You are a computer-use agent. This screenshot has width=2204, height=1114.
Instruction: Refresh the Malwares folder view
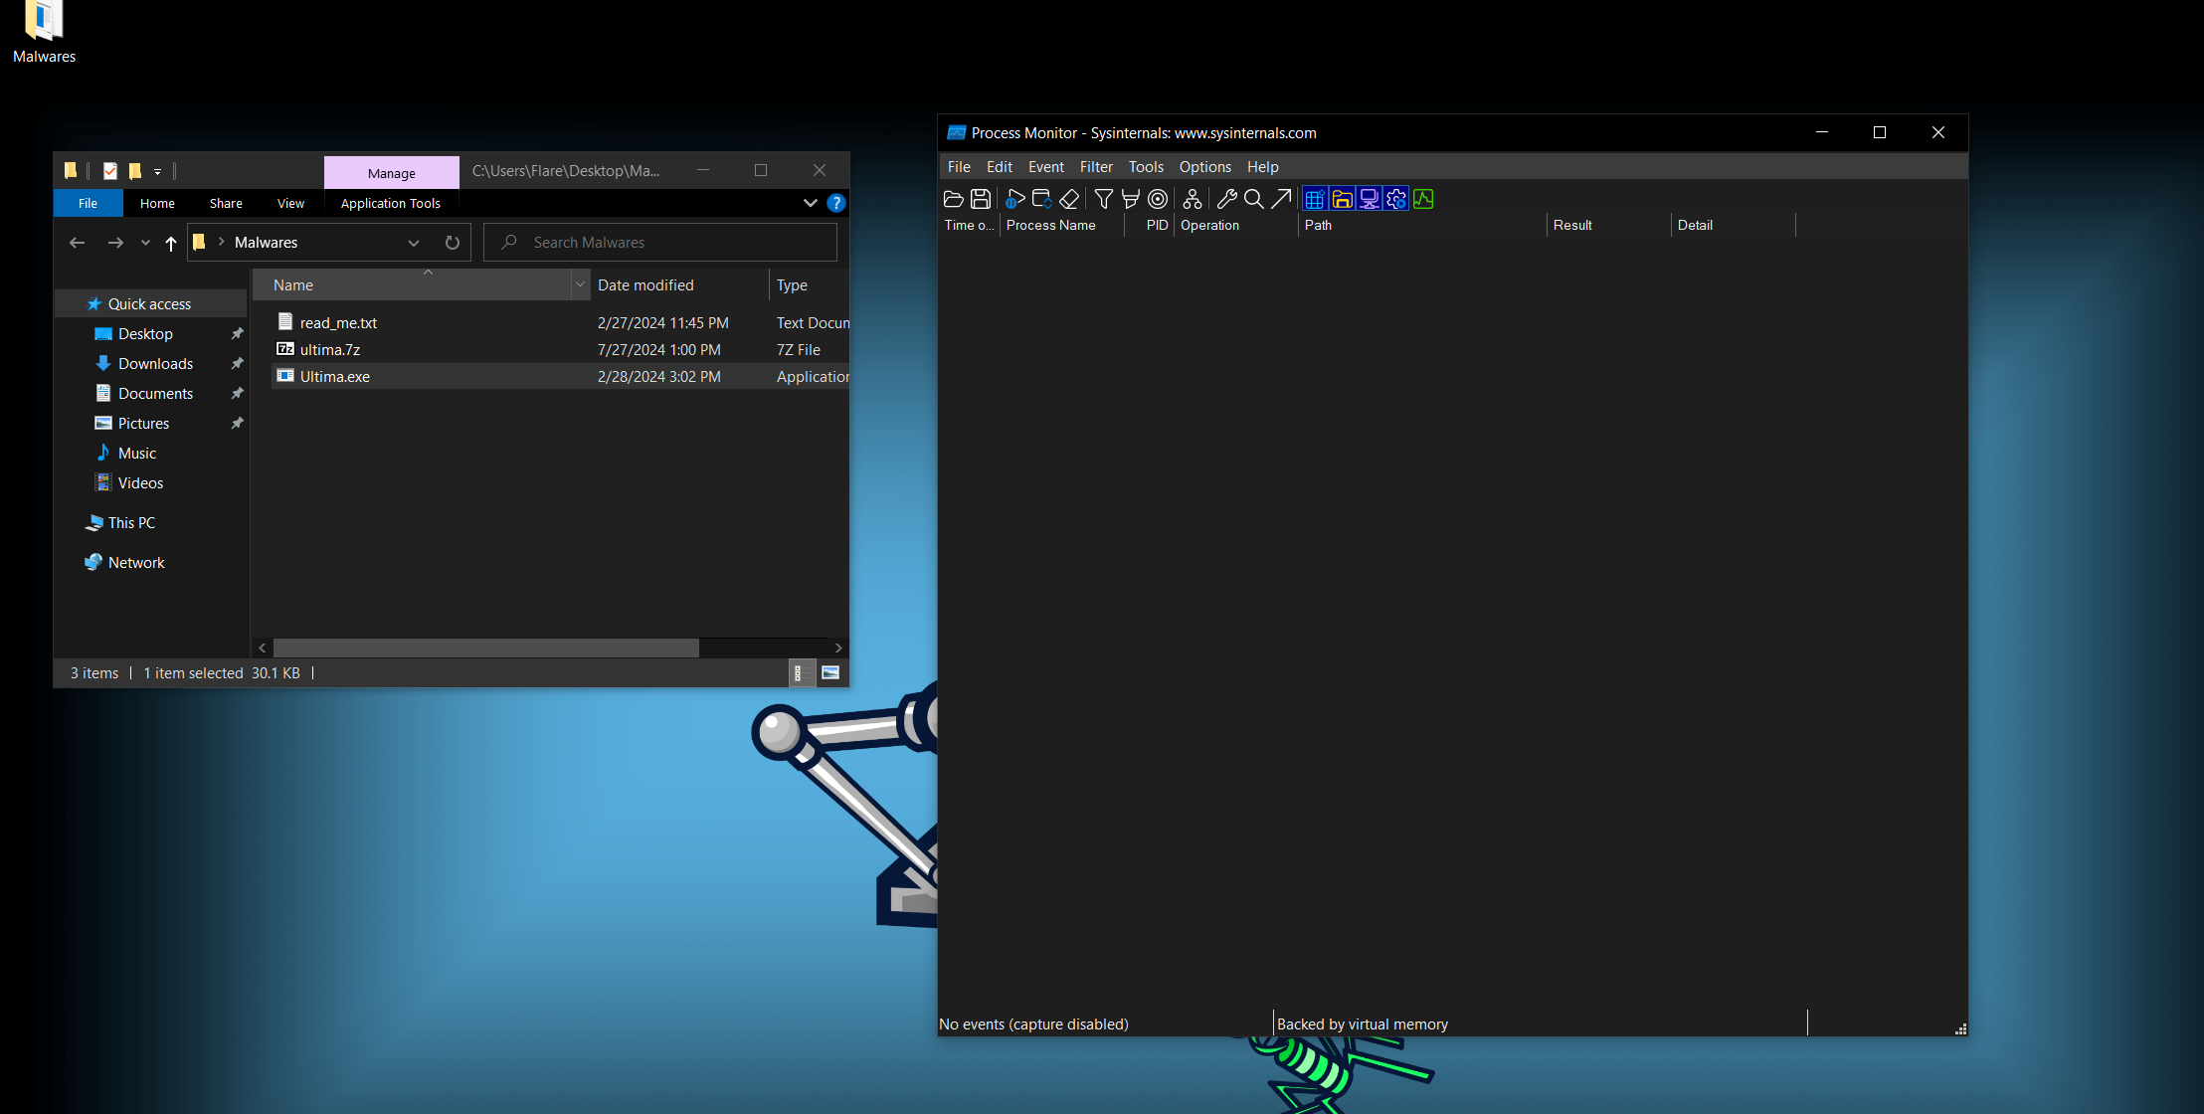(x=453, y=243)
